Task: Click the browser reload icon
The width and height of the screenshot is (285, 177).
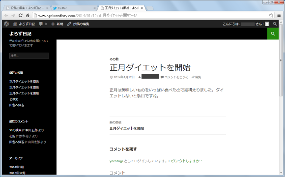Action: (x=21, y=15)
